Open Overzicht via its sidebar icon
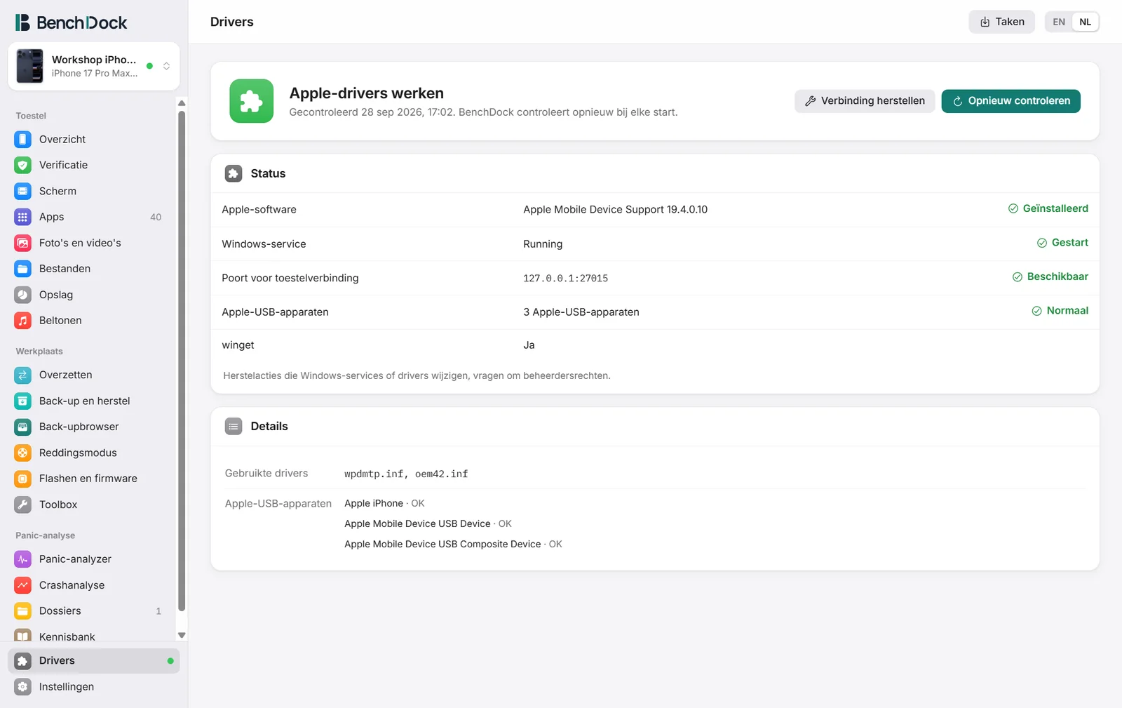The image size is (1122, 708). tap(22, 140)
